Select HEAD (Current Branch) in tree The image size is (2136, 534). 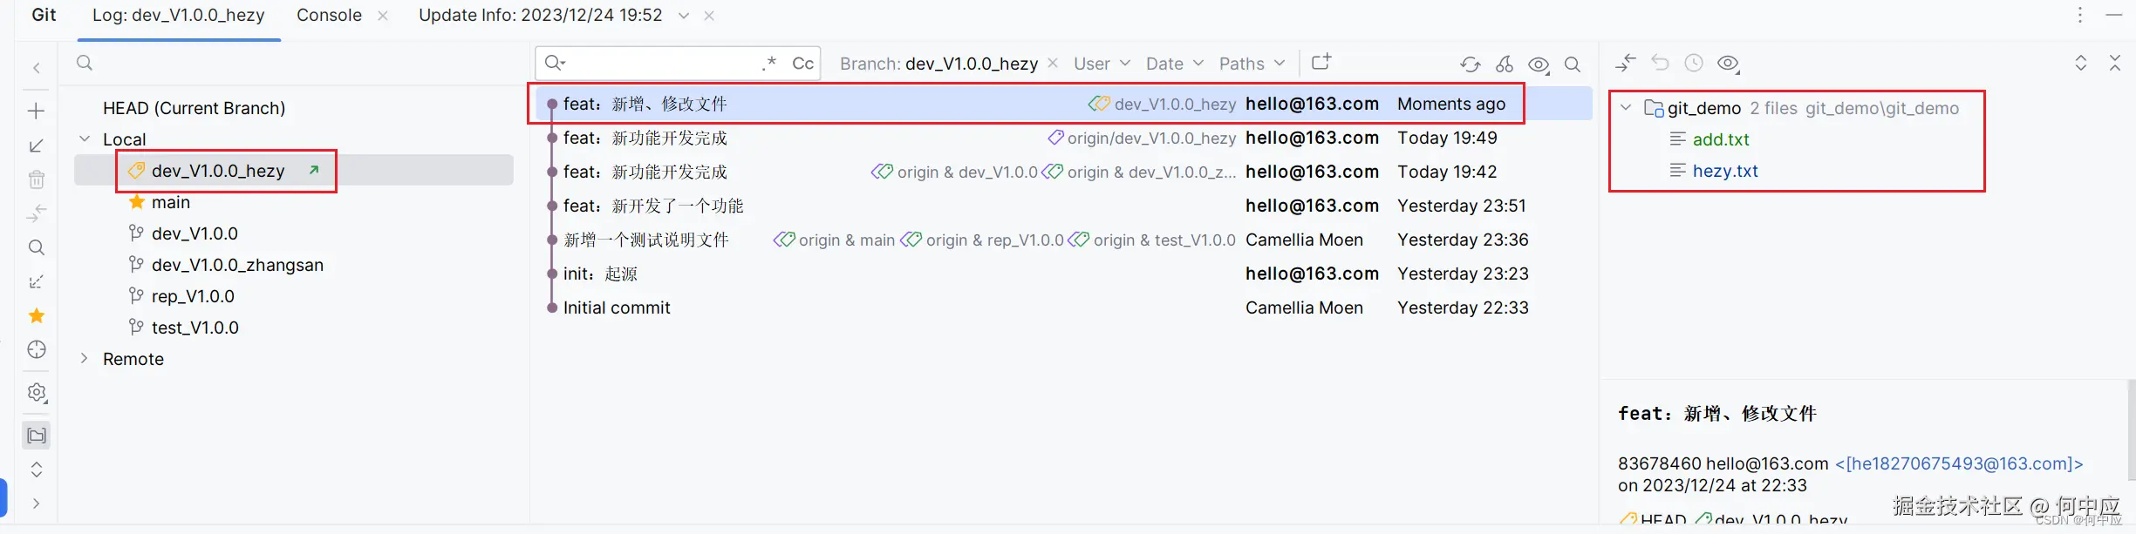[194, 108]
